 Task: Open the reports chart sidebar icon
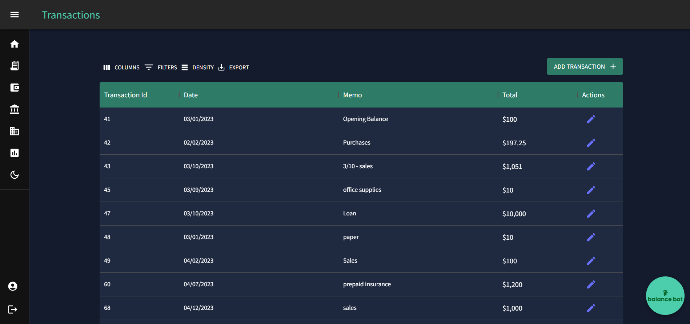[15, 153]
